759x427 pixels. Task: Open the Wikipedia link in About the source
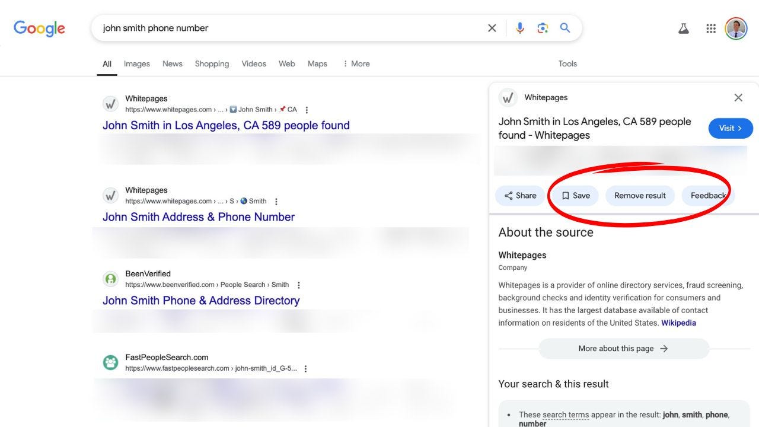[x=678, y=323]
